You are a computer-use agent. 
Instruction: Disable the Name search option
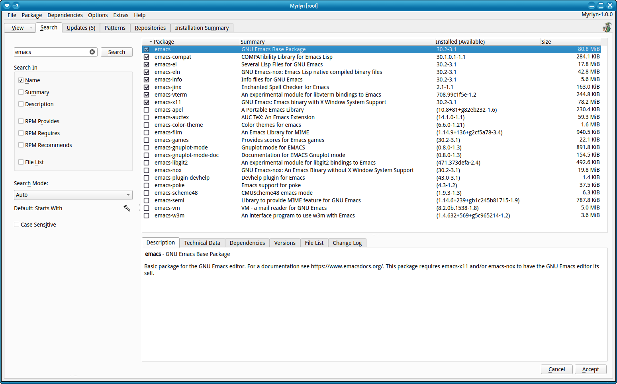tap(21, 80)
